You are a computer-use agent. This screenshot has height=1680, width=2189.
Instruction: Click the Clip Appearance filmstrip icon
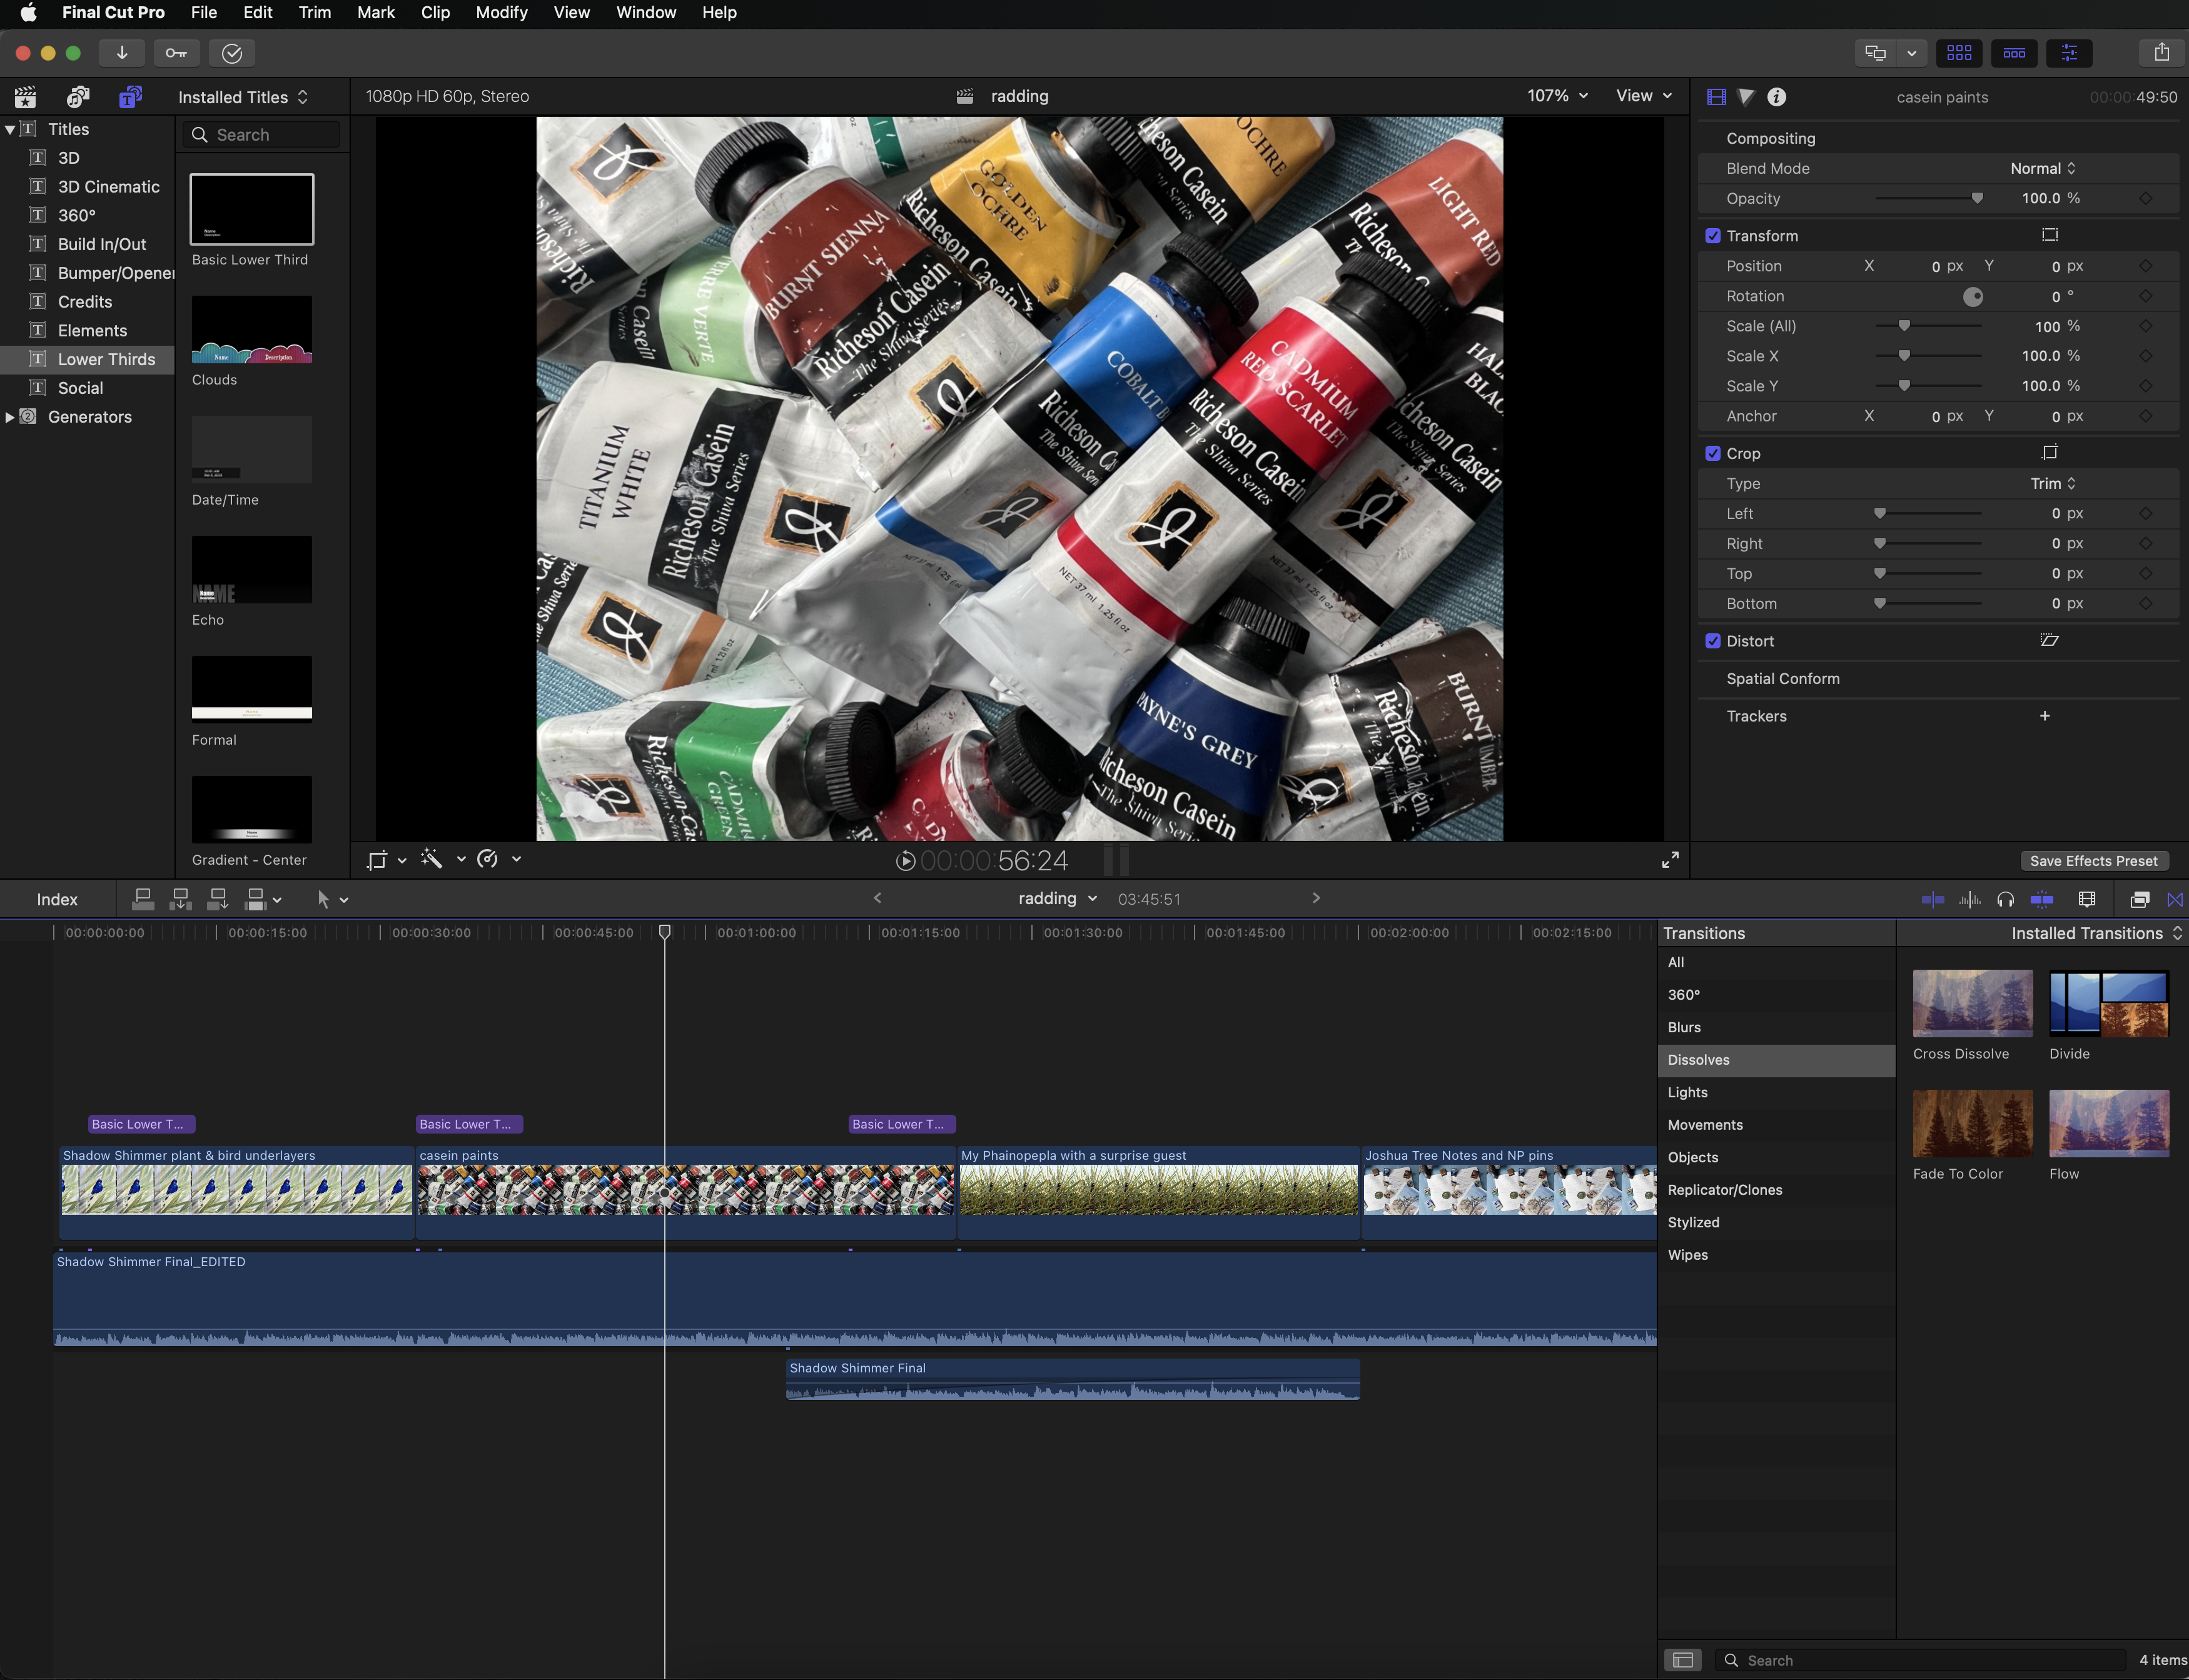[x=2086, y=900]
